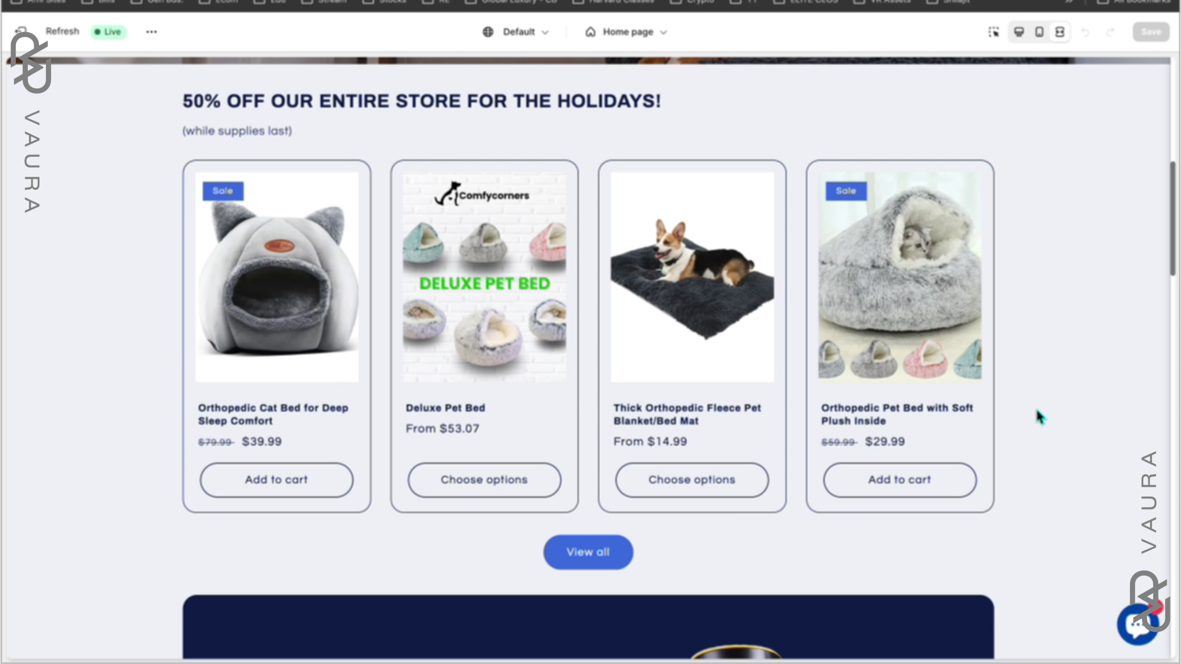Click the undo arrow icon
Viewport: 1181px width, 664px height.
pos(1085,32)
